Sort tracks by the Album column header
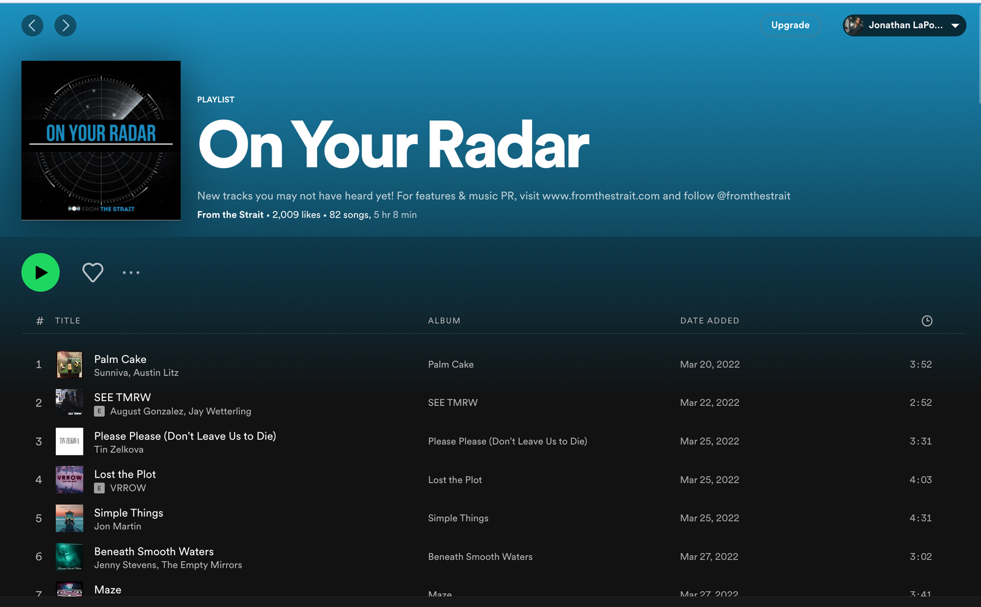 444,321
